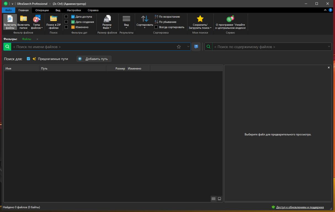Expand the View (Вид) results dropdown
Screen dimensions: 335x212
(126, 26)
